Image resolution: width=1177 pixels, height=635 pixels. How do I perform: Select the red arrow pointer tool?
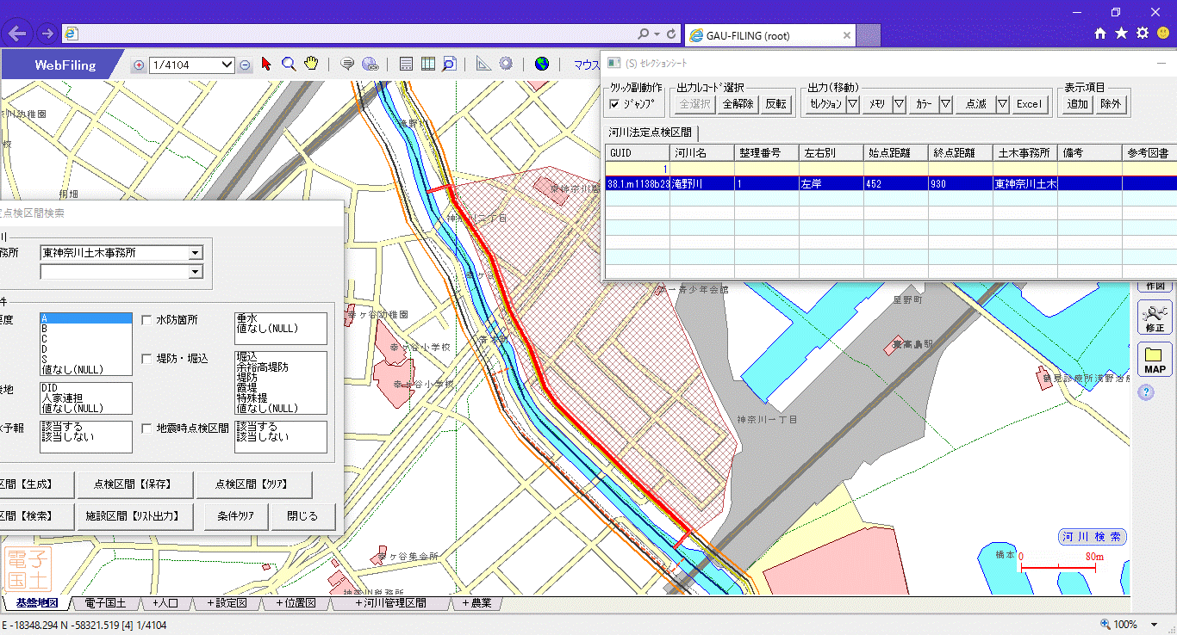[x=266, y=65]
